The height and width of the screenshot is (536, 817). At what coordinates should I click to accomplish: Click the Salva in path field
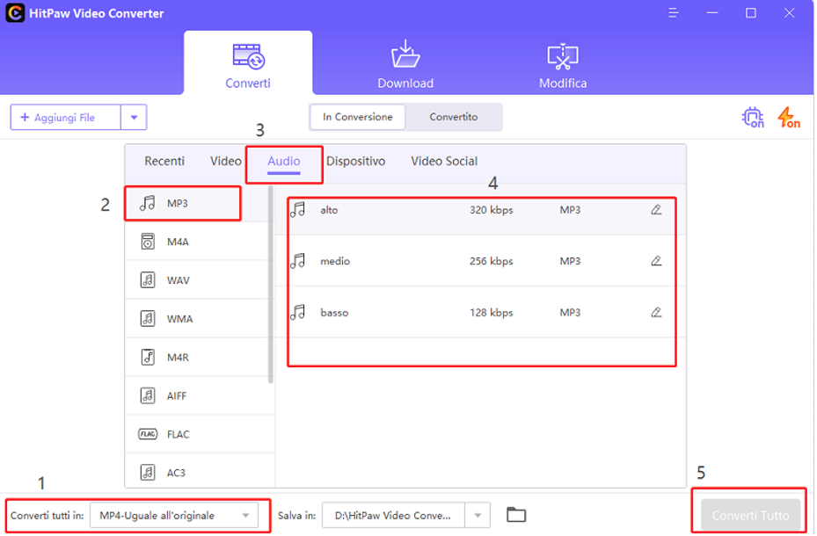click(x=393, y=516)
